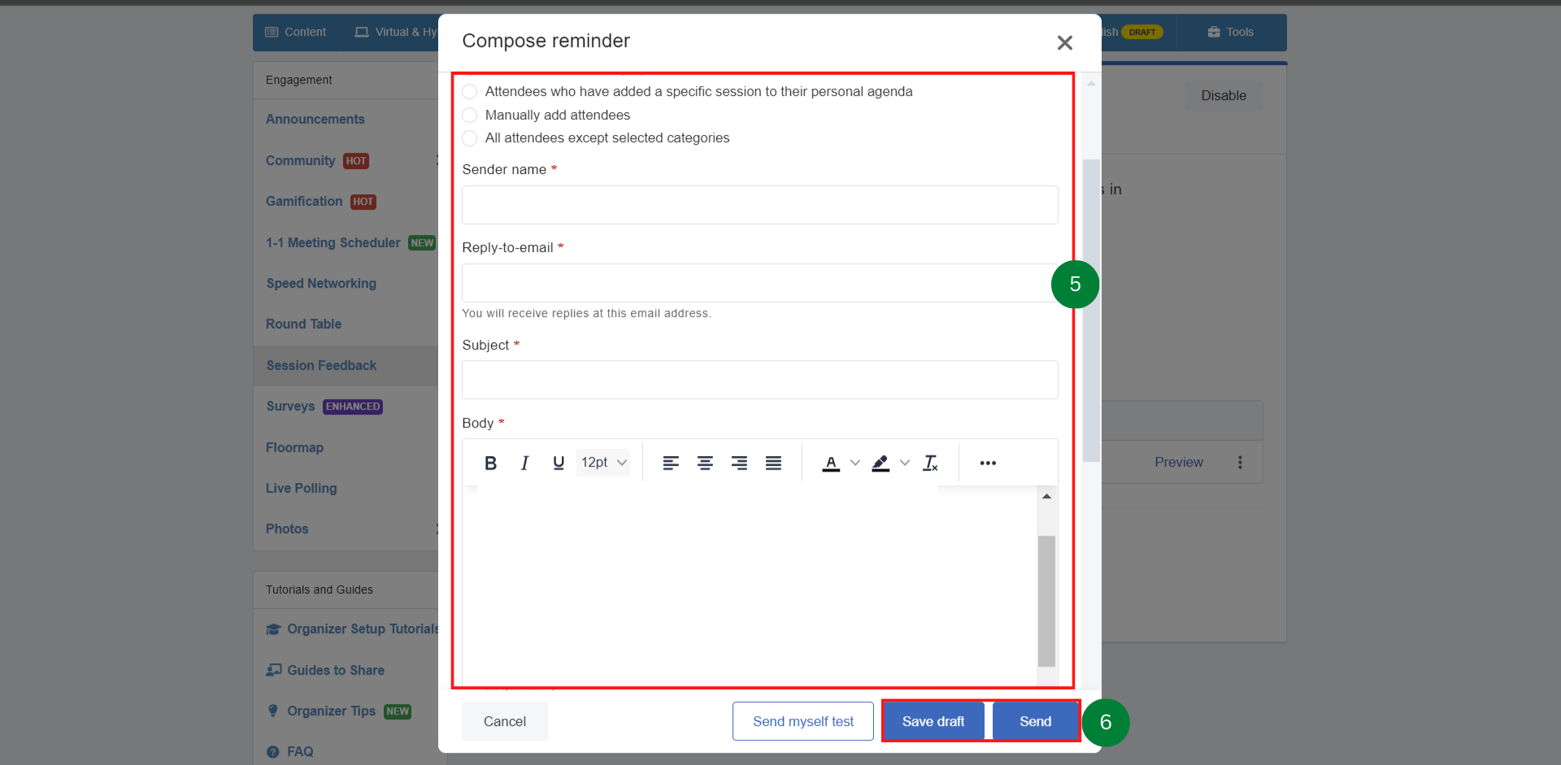
Task: Center-align the body text
Action: click(x=705, y=463)
